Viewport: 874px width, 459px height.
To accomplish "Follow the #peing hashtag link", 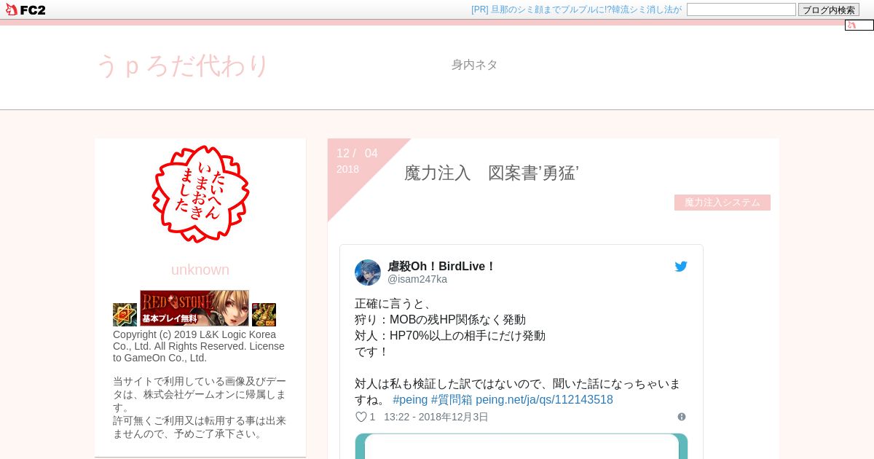I will click(x=410, y=400).
